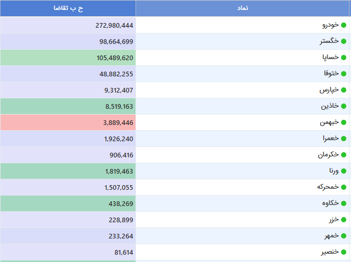Select the value 81,614
This screenshot has width=351, height=262.
(x=124, y=253)
